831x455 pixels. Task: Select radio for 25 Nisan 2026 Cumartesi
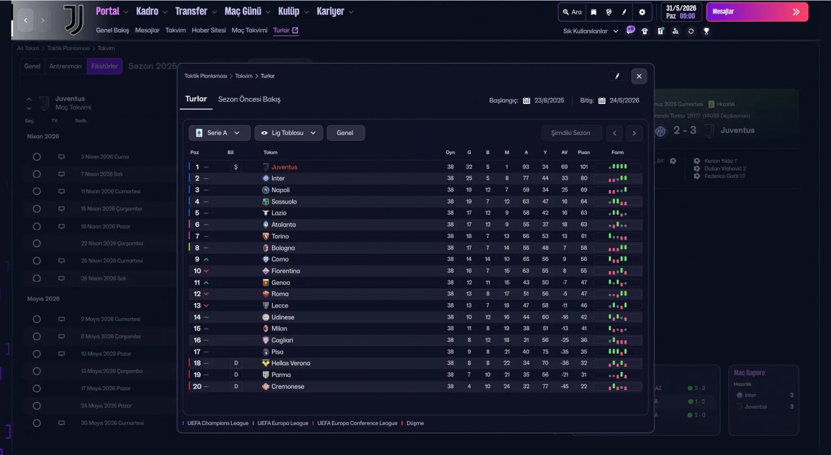pyautogui.click(x=36, y=260)
